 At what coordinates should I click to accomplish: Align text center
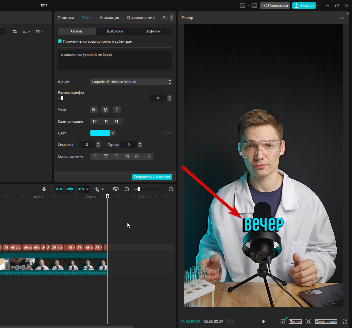click(x=106, y=156)
